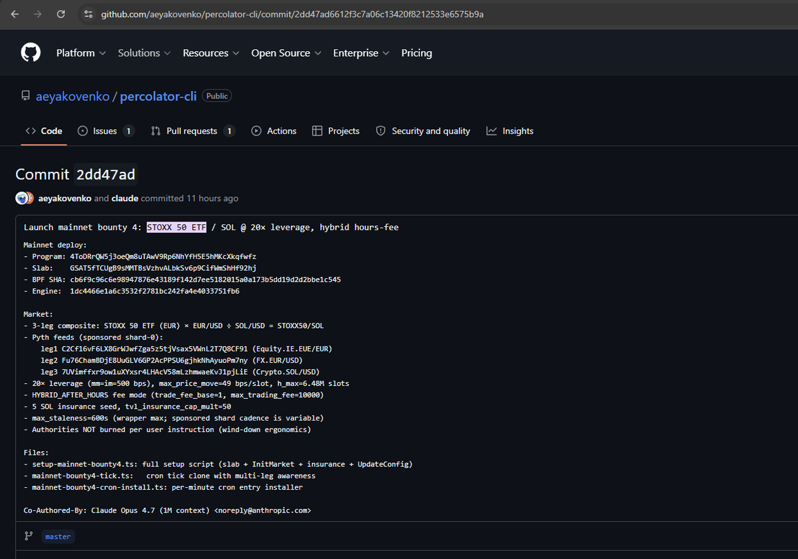Click the Issues count badge
Screen dimensions: 798x559
pyautogui.click(x=128, y=131)
